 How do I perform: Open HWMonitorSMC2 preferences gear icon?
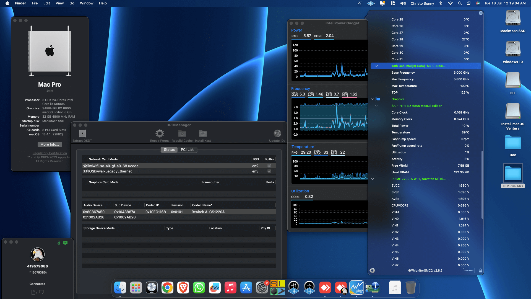coord(372,270)
